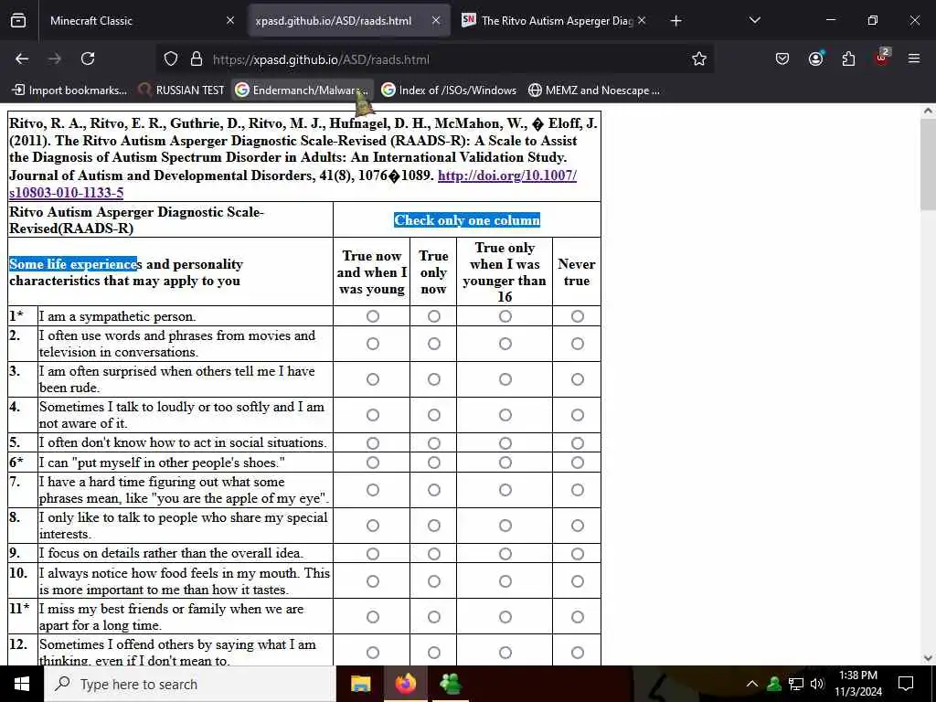Open the Endermanch/Malware bookmark

(x=303, y=90)
